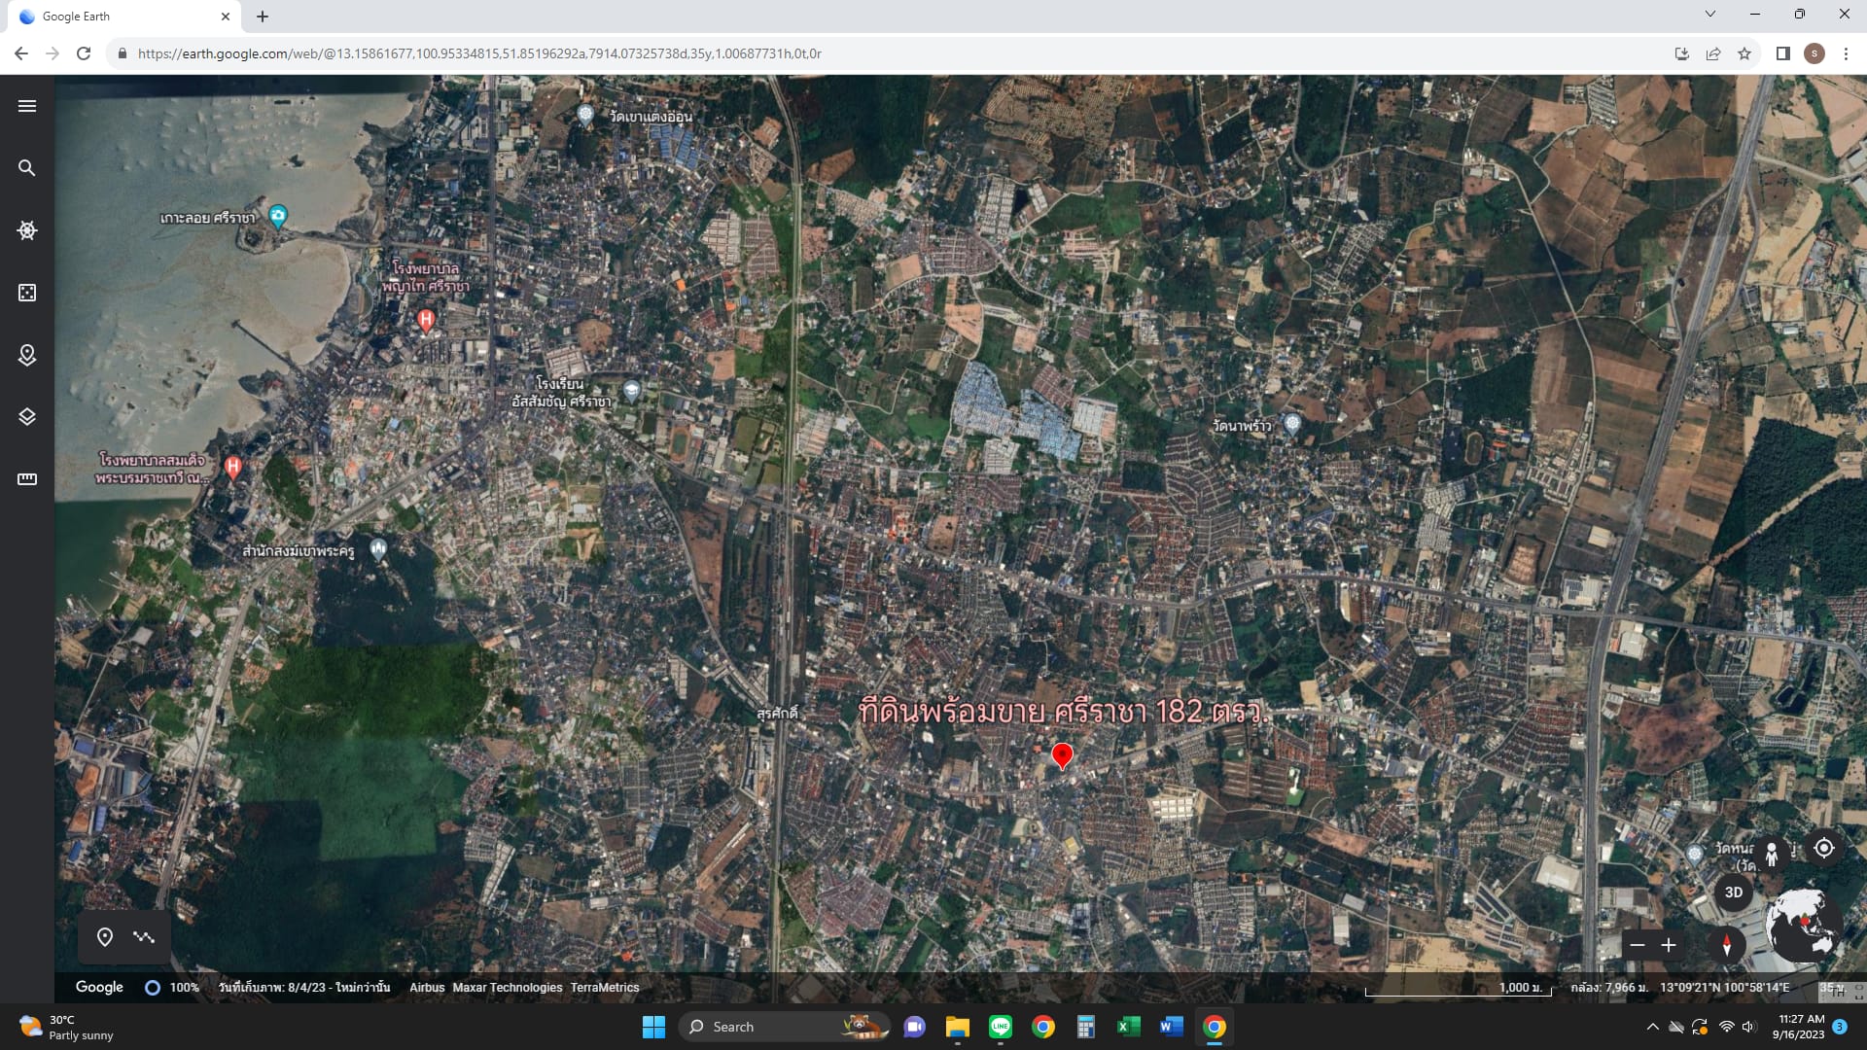Go back in the browser
Screen dimensions: 1867x1050
pyautogui.click(x=21, y=53)
